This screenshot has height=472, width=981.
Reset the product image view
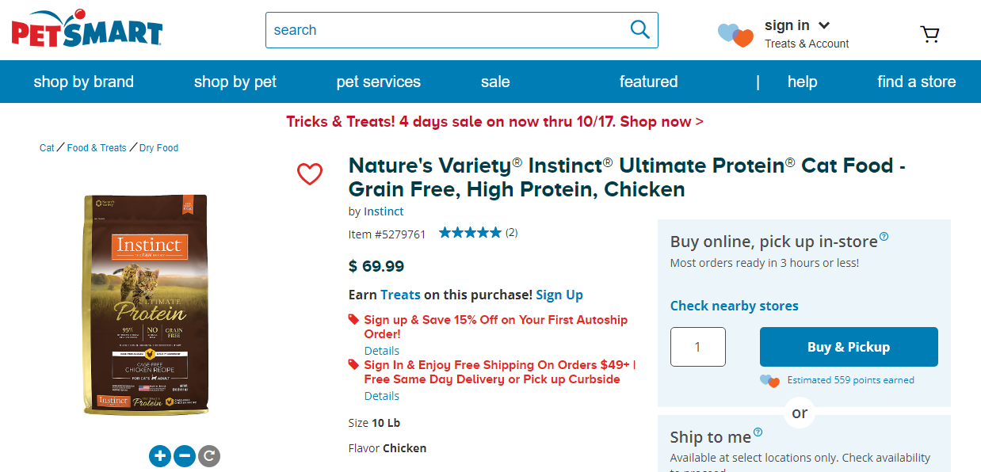(x=209, y=455)
